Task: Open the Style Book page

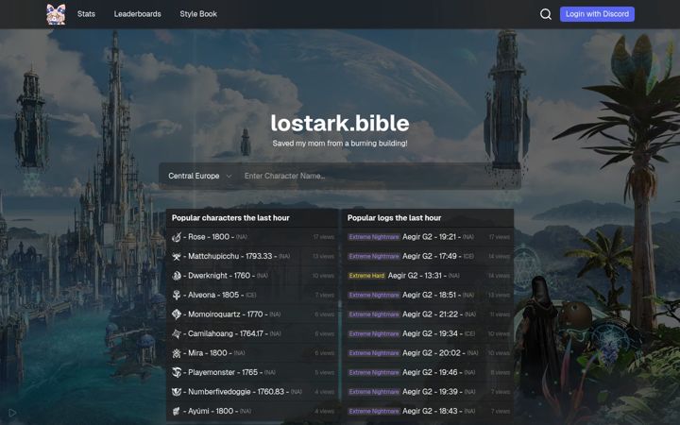Action: [x=198, y=14]
